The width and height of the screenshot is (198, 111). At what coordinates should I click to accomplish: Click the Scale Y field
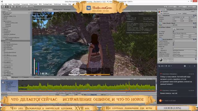coord(185,21)
